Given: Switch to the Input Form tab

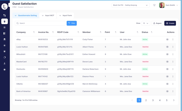Looking at the screenshot, I should (65, 15).
